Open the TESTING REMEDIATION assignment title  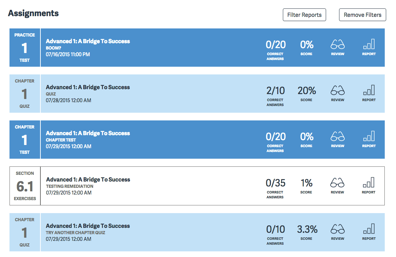pyautogui.click(x=88, y=180)
